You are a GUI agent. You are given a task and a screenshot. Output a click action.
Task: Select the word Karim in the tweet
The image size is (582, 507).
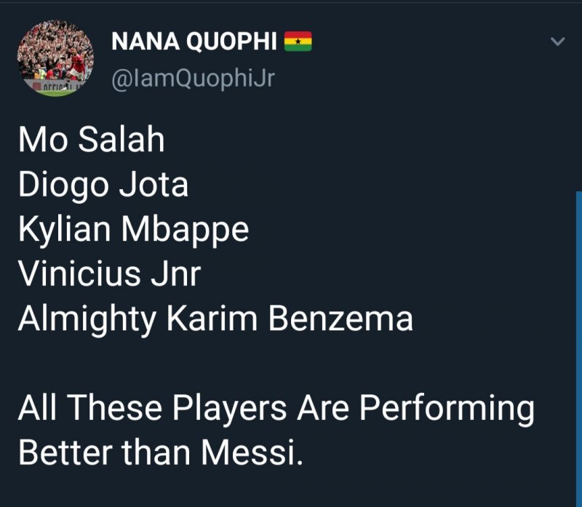tap(212, 319)
